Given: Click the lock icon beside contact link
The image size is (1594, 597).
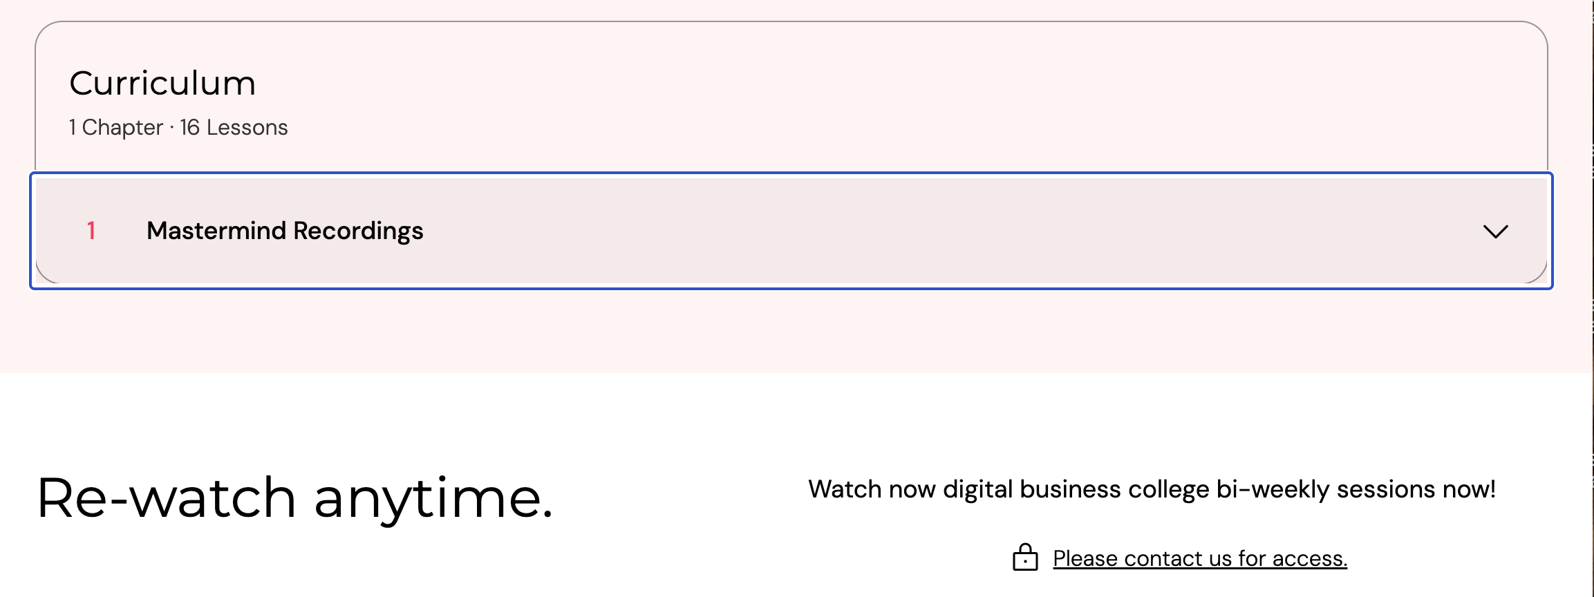Looking at the screenshot, I should (1025, 557).
